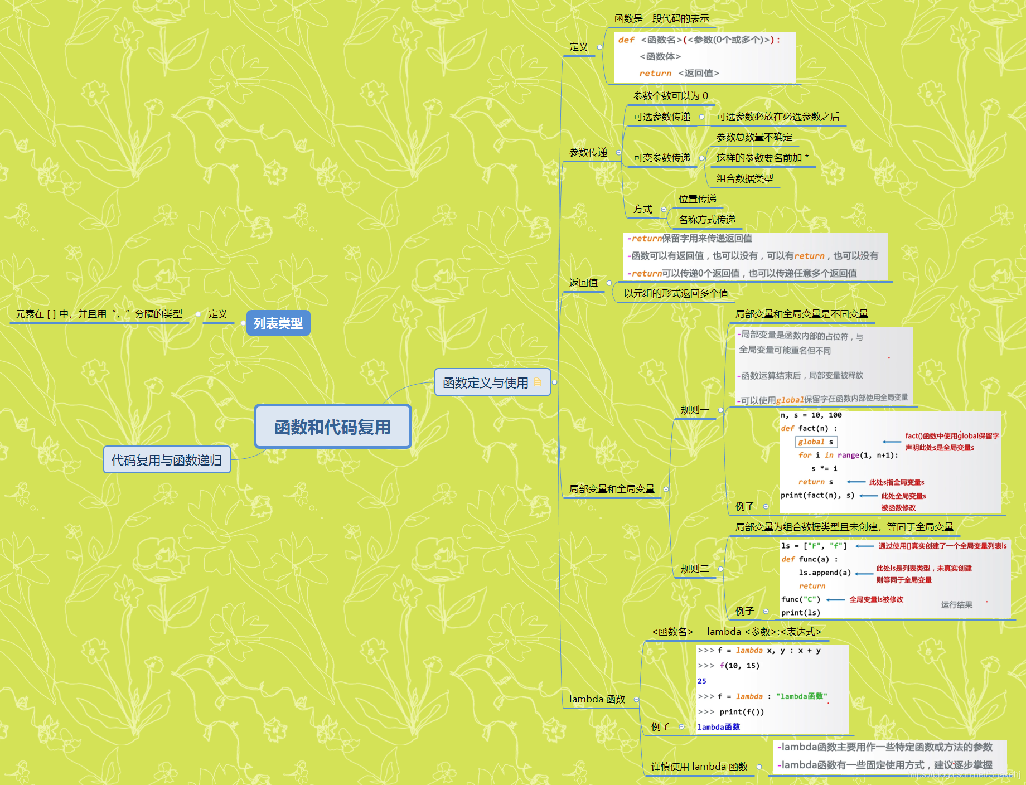The width and height of the screenshot is (1026, 785).
Task: Collapse the 定义 branch under 函数定义与使用
Action: point(599,47)
